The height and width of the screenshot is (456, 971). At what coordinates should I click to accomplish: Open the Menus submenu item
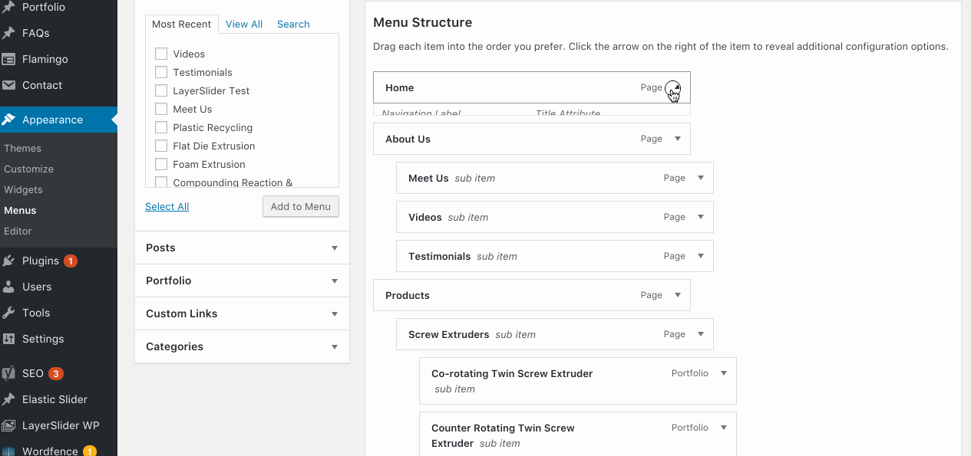[x=20, y=210]
